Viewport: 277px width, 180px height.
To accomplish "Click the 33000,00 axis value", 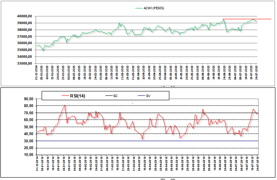I will point(24,63).
